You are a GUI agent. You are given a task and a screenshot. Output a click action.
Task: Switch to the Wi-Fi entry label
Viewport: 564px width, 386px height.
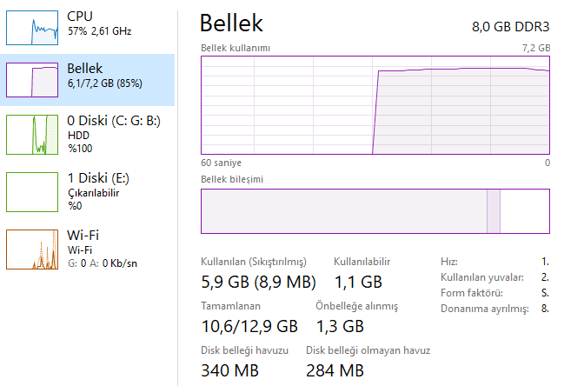(x=83, y=235)
